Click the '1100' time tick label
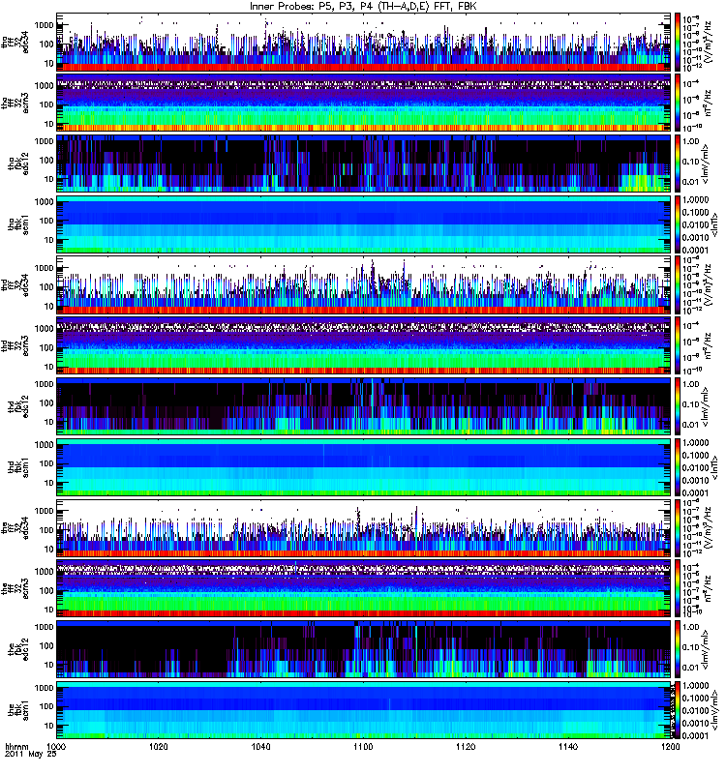This screenshot has width=726, height=774. coord(363,746)
